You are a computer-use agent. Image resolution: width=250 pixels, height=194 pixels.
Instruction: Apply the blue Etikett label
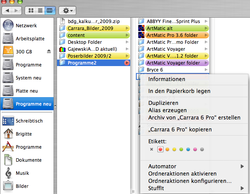click(188, 149)
